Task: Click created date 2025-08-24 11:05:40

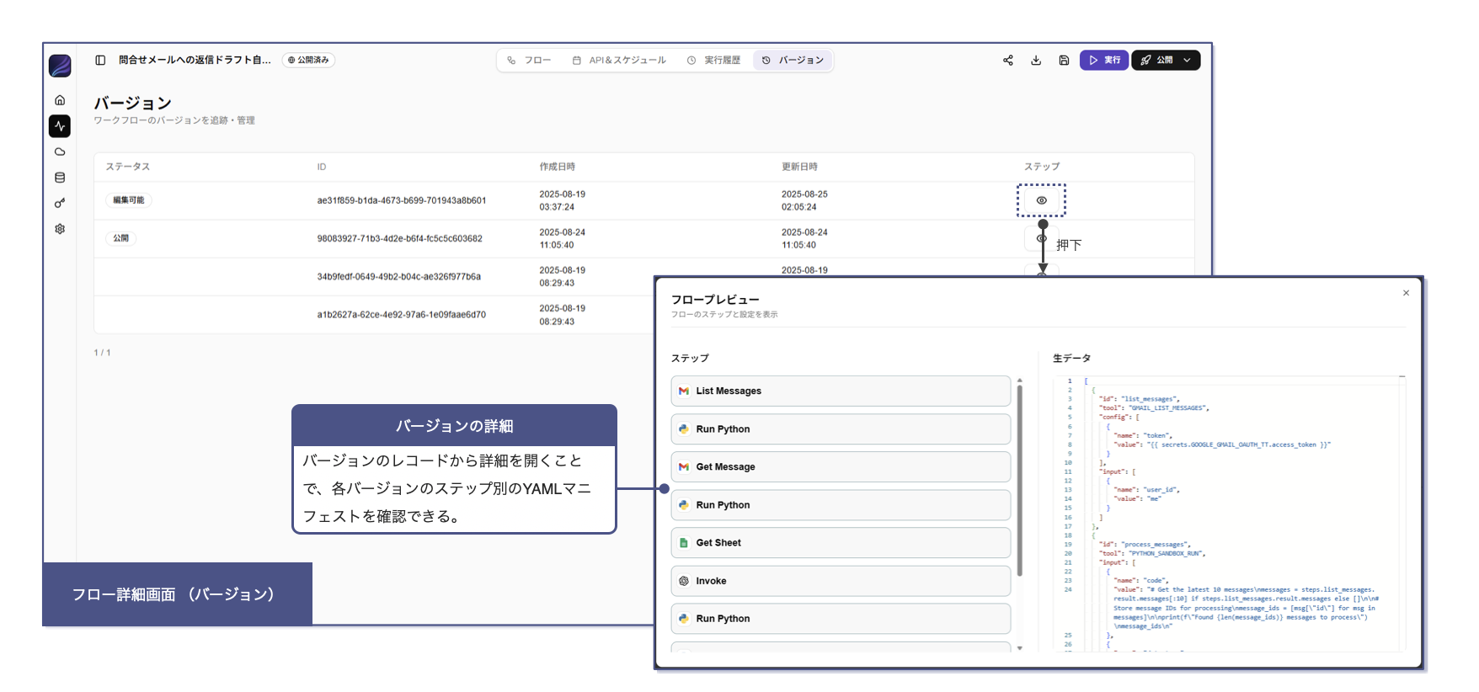Action: (563, 238)
